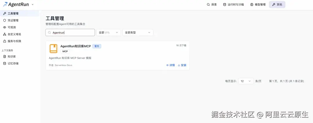Viewport: 313px width, 123px height.
Task: Open the 全部类型 dropdown
Action: pos(138,32)
